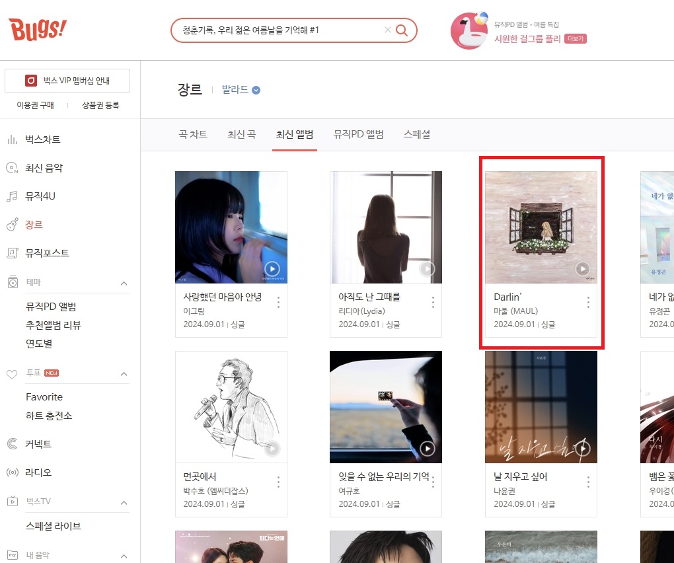Open more options for 사랑했던 마음아 안녕
674x563 pixels.
(x=279, y=302)
